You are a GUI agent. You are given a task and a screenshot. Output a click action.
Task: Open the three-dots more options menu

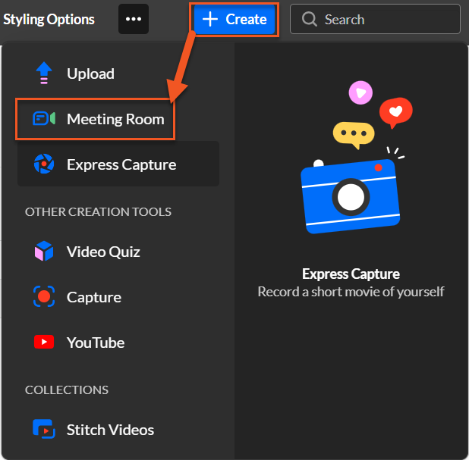(134, 20)
